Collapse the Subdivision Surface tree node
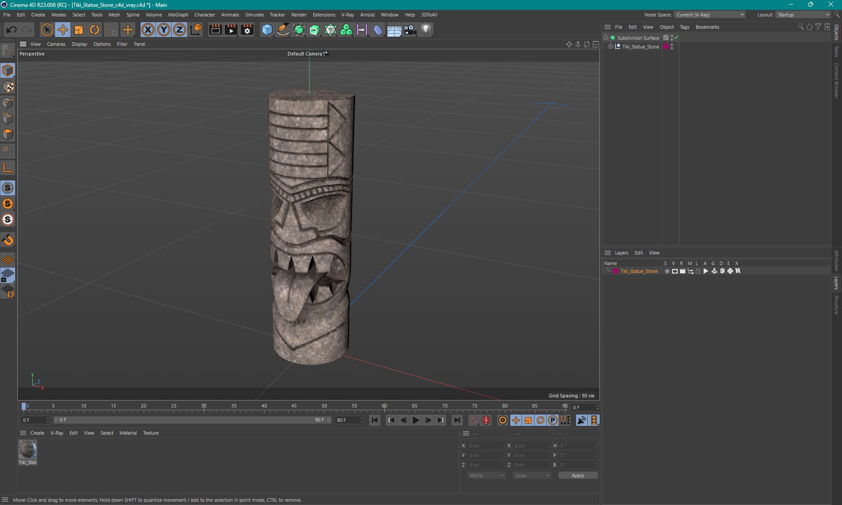Screen dimensions: 842x505 tap(606, 37)
